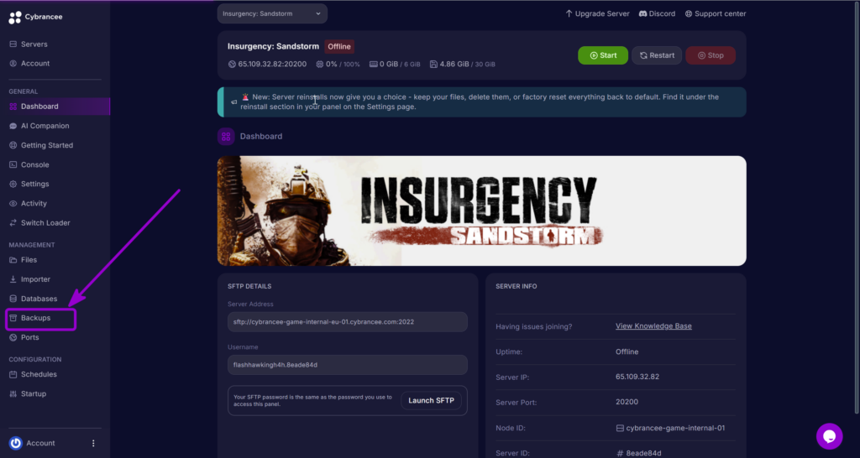
Task: Start the server with the green button
Action: [603, 55]
